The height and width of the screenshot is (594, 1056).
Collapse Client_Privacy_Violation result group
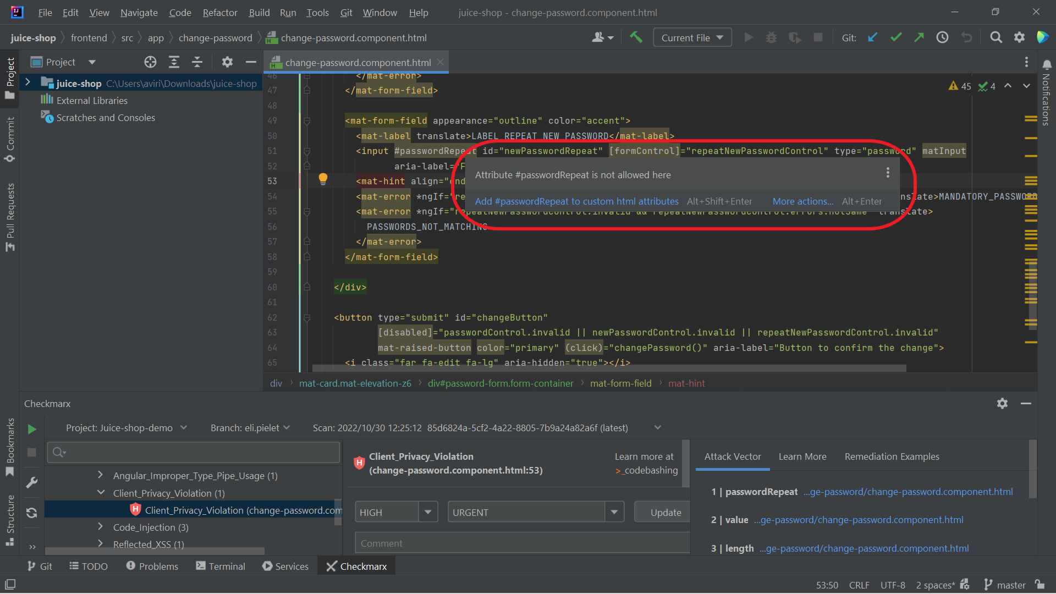(101, 492)
